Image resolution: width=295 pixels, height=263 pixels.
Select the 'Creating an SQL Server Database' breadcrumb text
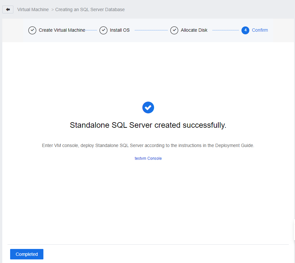point(90,9)
